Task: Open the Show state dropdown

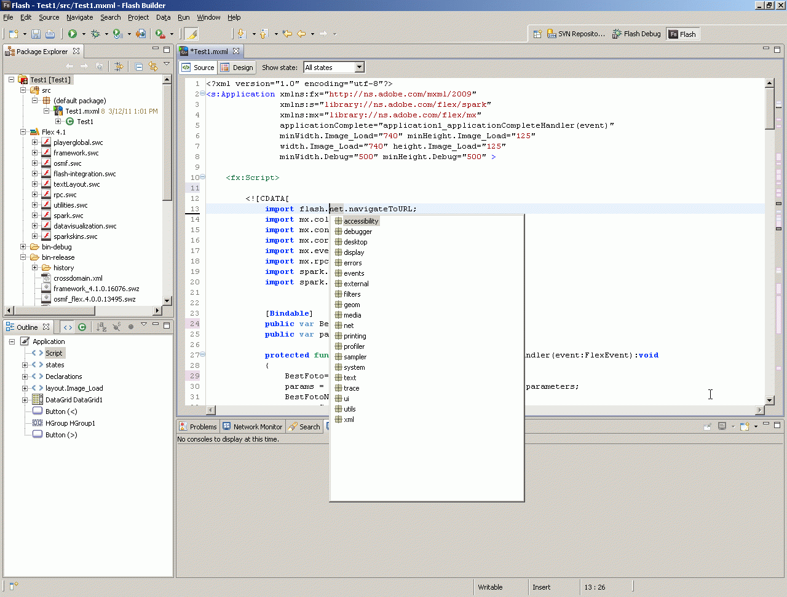Action: (x=359, y=68)
